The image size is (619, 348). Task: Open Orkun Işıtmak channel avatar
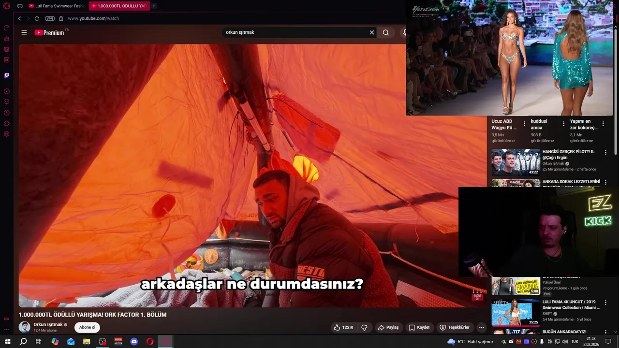(x=24, y=327)
